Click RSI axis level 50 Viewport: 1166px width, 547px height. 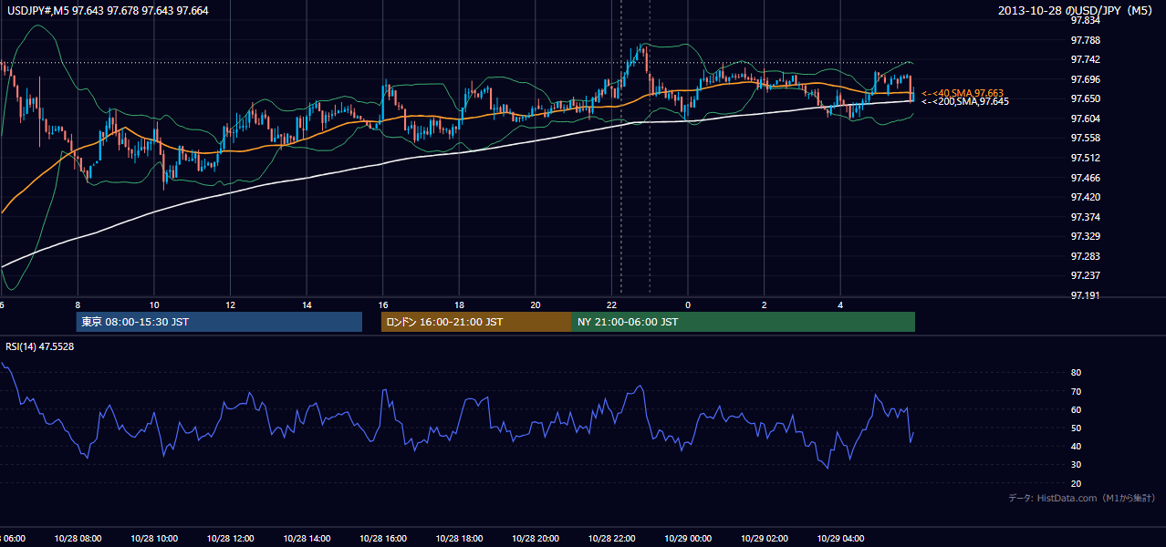click(1076, 428)
